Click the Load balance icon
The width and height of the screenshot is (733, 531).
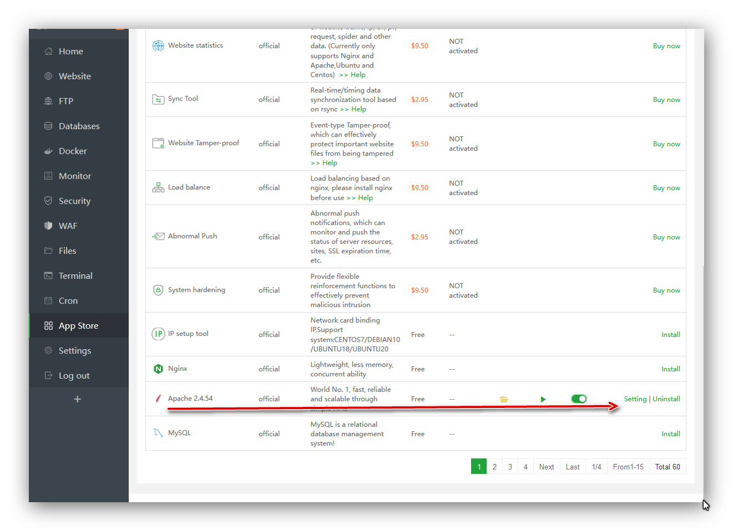[158, 188]
